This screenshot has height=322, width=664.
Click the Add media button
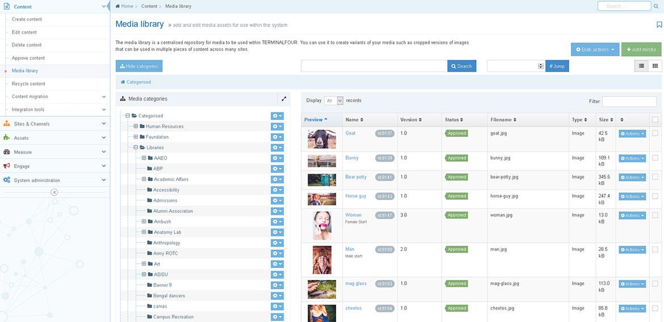coord(641,49)
